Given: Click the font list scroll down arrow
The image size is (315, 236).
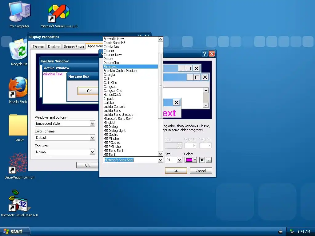Looking at the screenshot, I should click(160, 154).
